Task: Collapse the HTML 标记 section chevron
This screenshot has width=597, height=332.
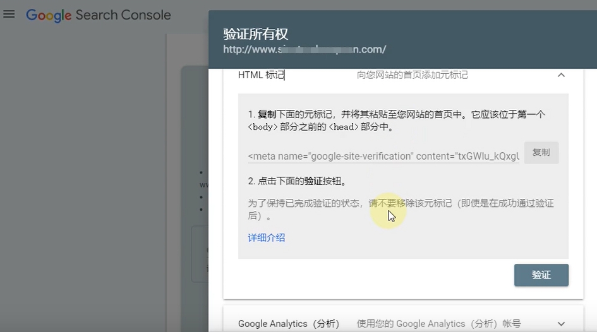Action: pyautogui.click(x=561, y=75)
